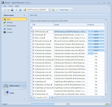This screenshot has height=107, width=112.
Task: Remove record with the minus navigator button
Action: tap(55, 97)
